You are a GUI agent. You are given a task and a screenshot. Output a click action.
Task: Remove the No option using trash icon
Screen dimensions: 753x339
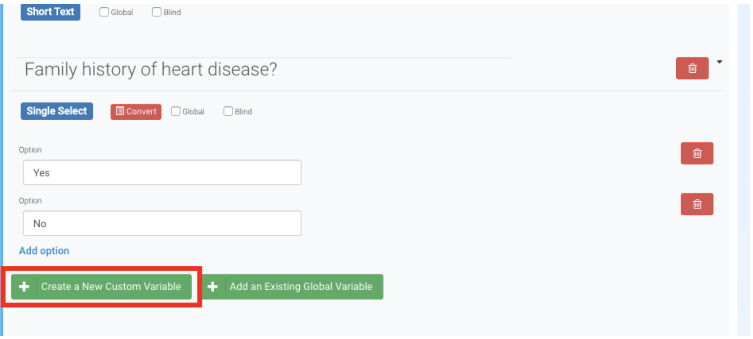point(697,204)
